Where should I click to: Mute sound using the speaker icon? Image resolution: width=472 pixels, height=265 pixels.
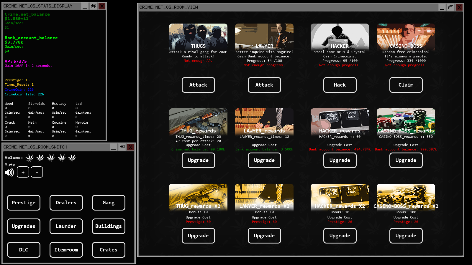pos(9,172)
